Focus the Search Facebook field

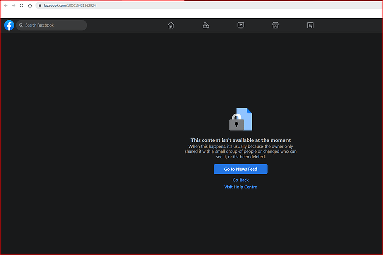[x=52, y=25]
